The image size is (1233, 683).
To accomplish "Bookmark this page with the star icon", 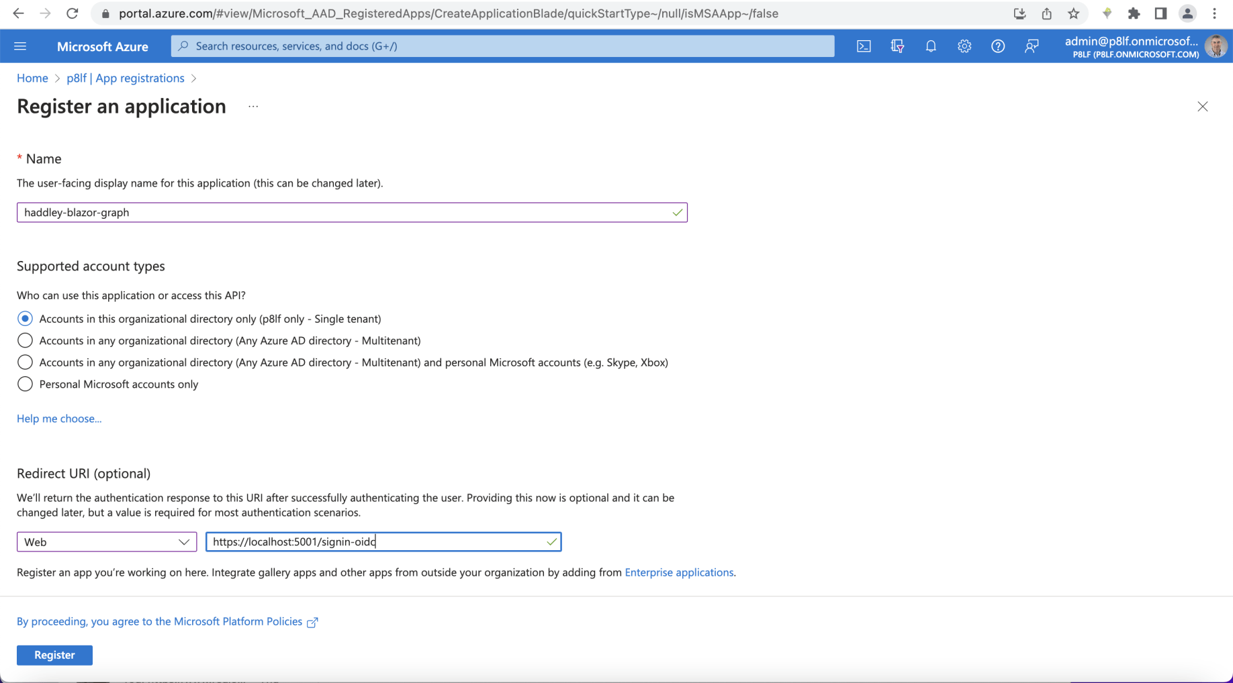I will [x=1072, y=13].
